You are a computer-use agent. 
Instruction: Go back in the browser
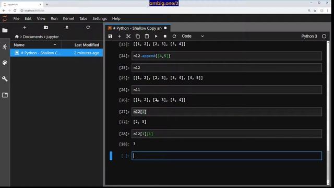(x=4, y=10)
